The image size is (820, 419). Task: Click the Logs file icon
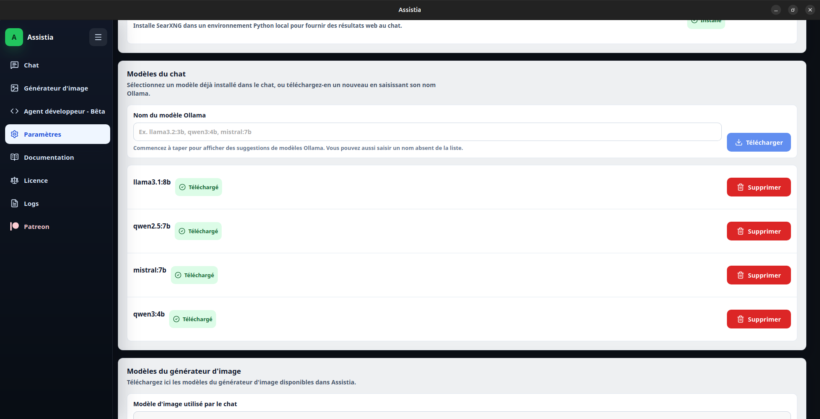[x=15, y=203]
